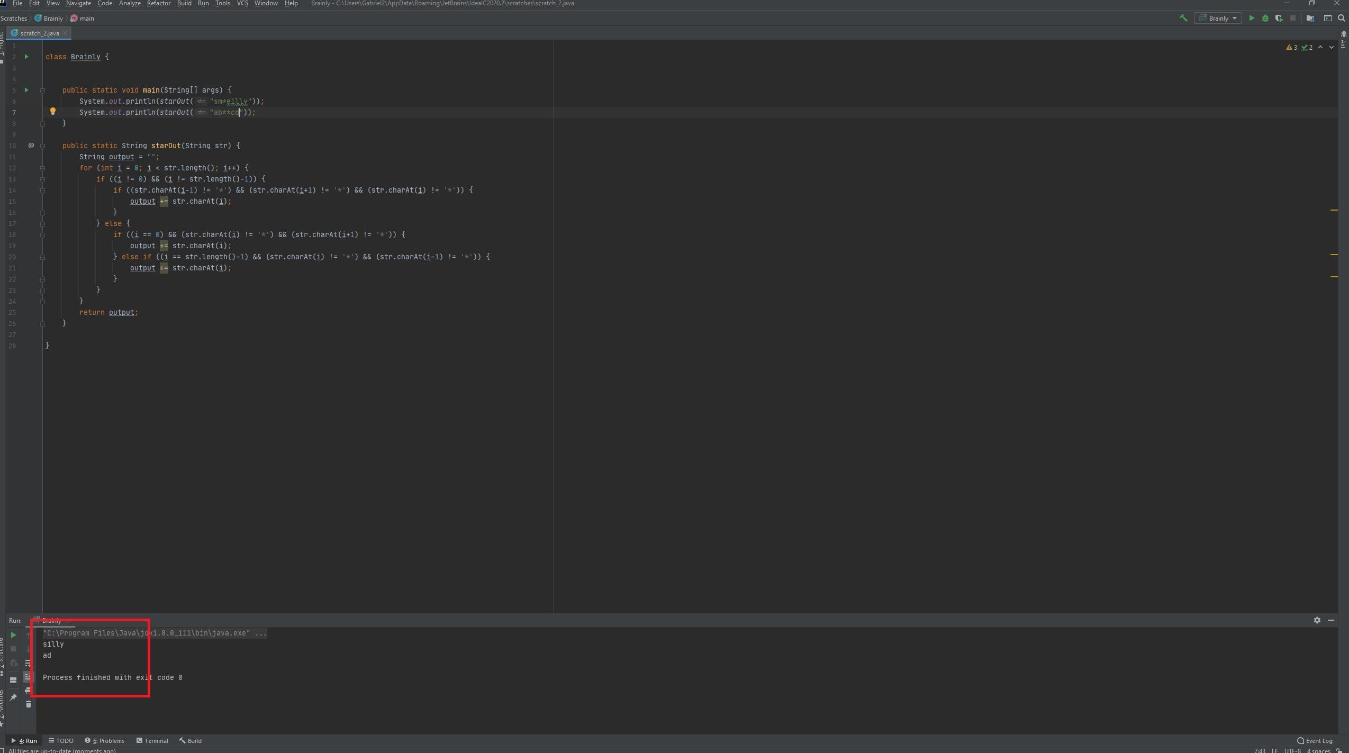Viewport: 1349px width, 753px height.
Task: Open Run panel settings gear
Action: [x=1317, y=620]
